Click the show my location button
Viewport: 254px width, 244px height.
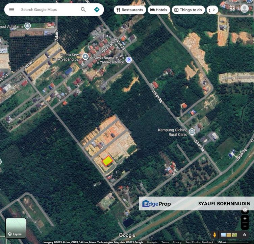245,211
